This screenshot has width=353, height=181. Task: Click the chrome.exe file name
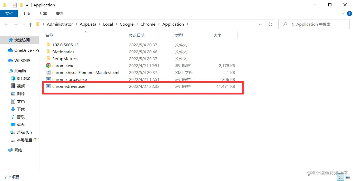(x=63, y=66)
